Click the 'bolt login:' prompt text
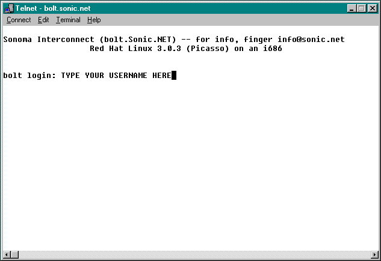This screenshot has width=381, height=261. click(x=29, y=75)
